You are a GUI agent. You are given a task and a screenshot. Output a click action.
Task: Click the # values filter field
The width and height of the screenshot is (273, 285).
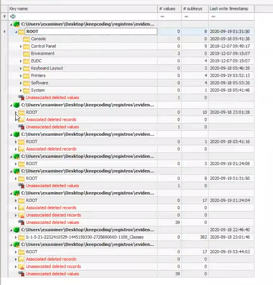click(x=169, y=17)
